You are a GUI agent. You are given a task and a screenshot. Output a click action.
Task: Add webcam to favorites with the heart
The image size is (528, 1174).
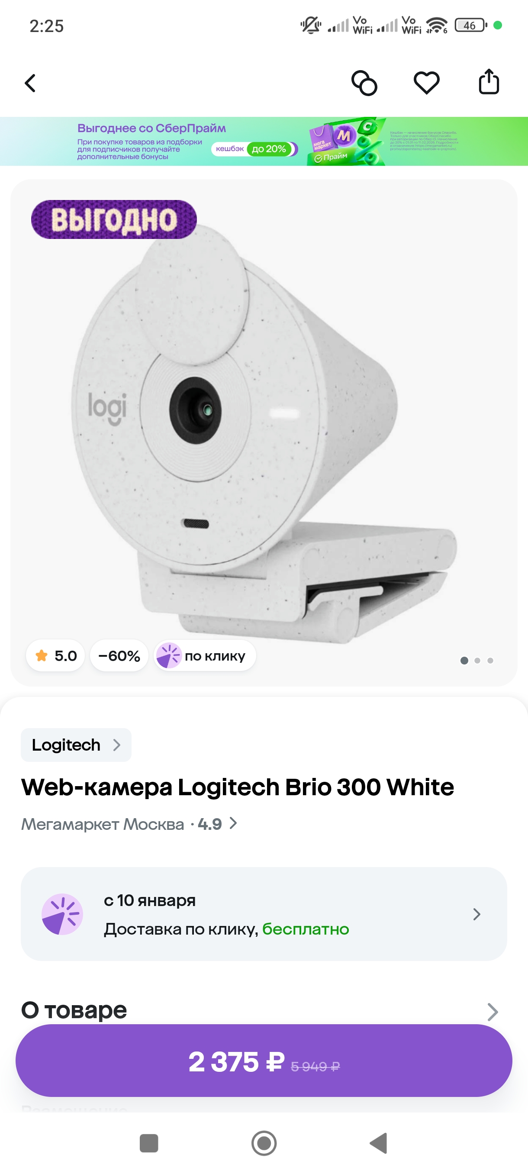pos(426,83)
